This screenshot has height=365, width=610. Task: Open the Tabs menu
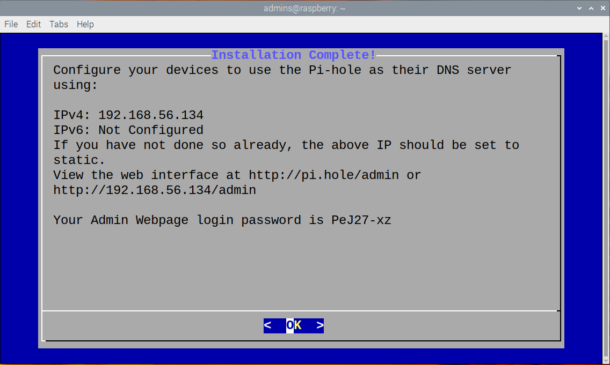(x=59, y=25)
